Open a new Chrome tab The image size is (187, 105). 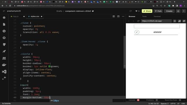point(174,2)
